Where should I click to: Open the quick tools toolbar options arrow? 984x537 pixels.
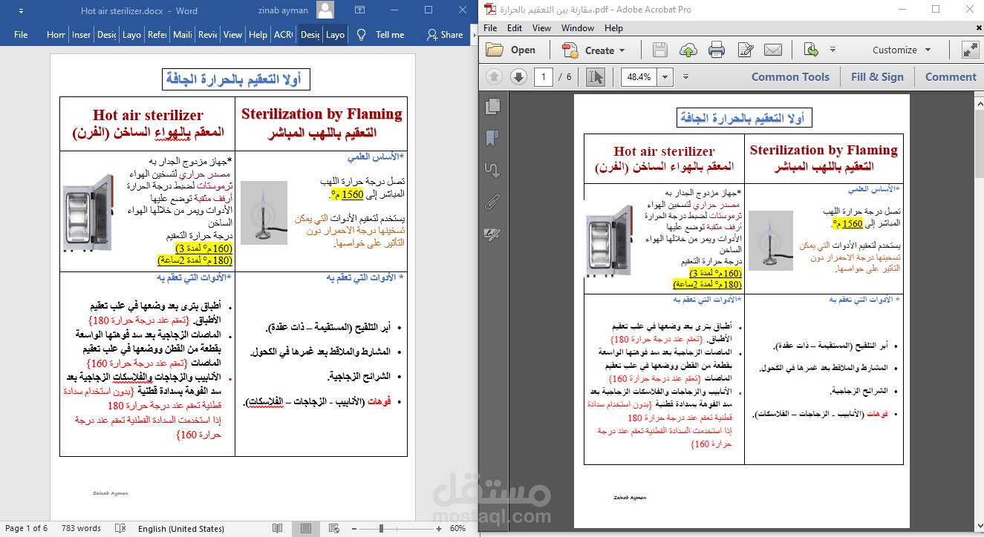click(833, 50)
